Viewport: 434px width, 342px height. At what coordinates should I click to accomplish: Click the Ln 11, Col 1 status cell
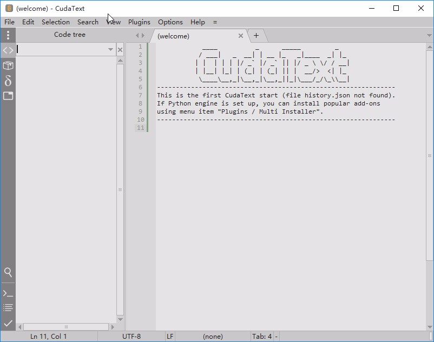click(49, 337)
